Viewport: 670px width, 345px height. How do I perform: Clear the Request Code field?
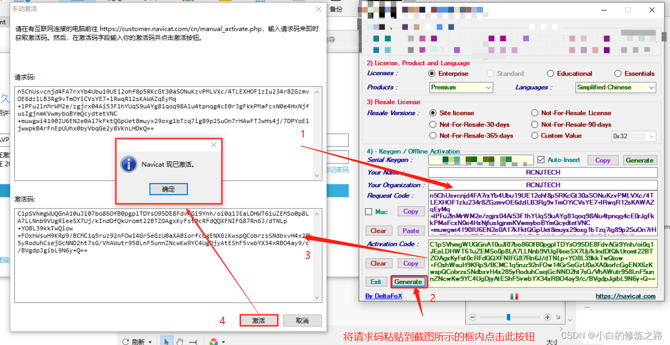point(378,230)
